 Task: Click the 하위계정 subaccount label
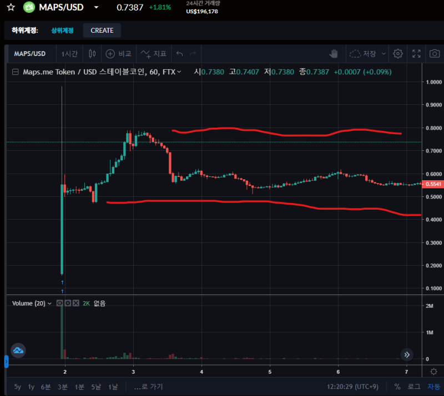click(25, 31)
